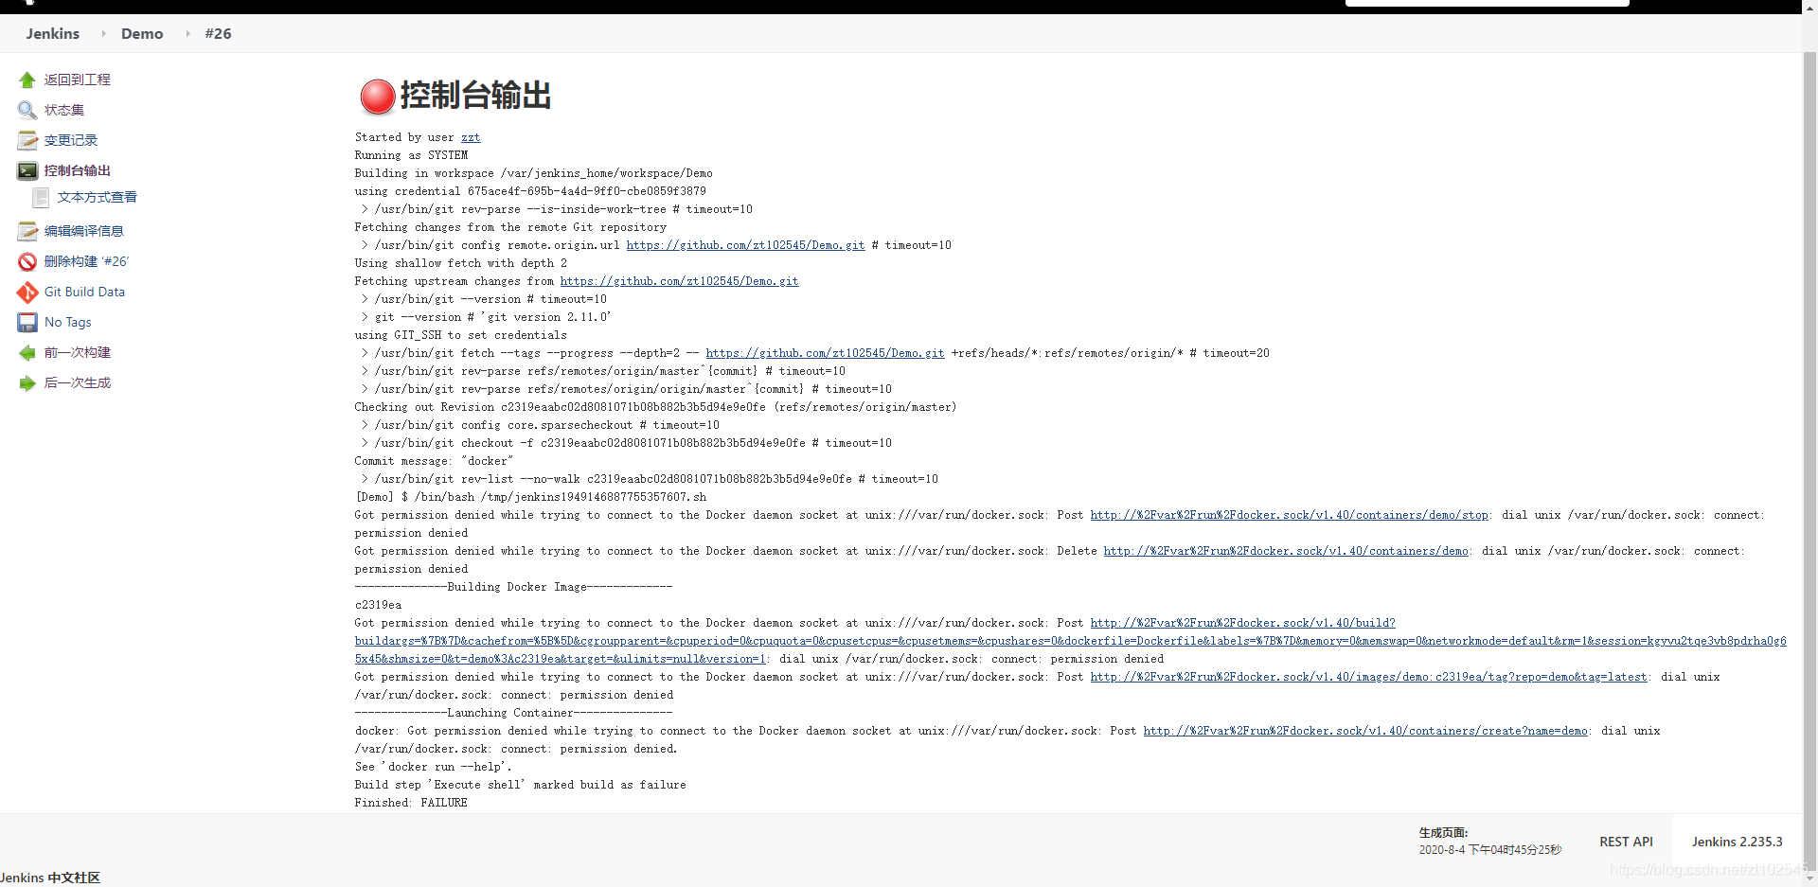Click 'Commit message: "docker"' line
Image resolution: width=1818 pixels, height=887 pixels.
(x=434, y=461)
